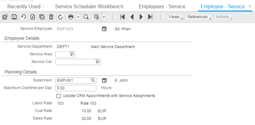
Task: Create a new record with the New icon
Action: [33, 17]
